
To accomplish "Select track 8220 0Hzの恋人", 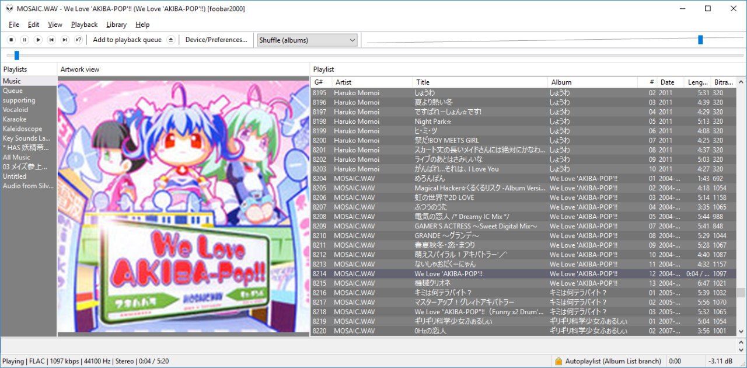I will click(523, 331).
